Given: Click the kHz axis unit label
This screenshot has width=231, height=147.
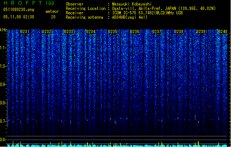Looking at the screenshot, I should 3,30.
